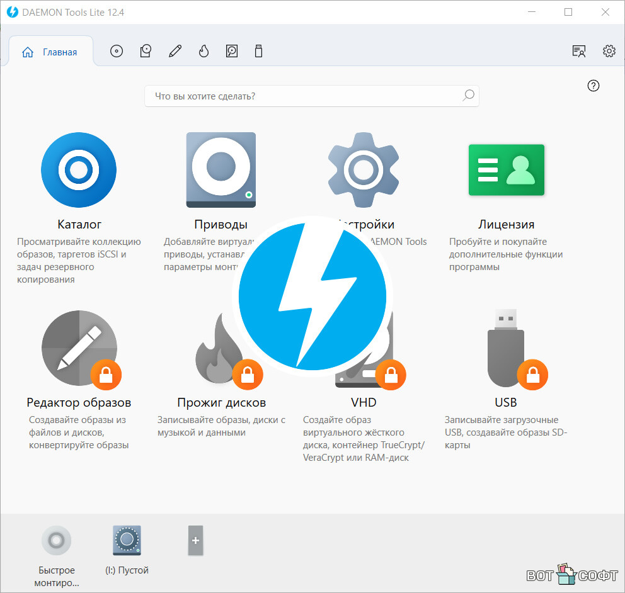Viewport: 625px width, 593px height.
Task: Open the disc images tab in toolbar
Action: pos(117,52)
